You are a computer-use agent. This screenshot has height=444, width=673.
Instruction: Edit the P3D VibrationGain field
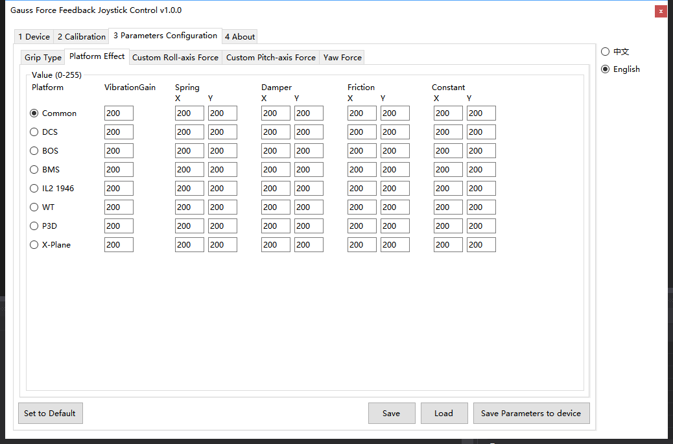pos(119,226)
